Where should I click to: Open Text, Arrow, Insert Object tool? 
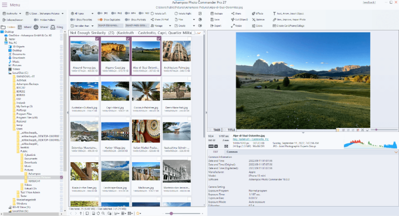pos(288,13)
